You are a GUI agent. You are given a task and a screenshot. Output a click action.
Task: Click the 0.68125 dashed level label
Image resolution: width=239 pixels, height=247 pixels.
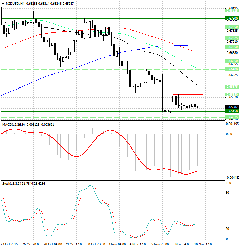tap(232, 11)
